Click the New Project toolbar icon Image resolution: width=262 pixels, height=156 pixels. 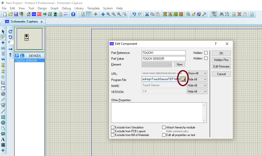[x=5, y=14]
